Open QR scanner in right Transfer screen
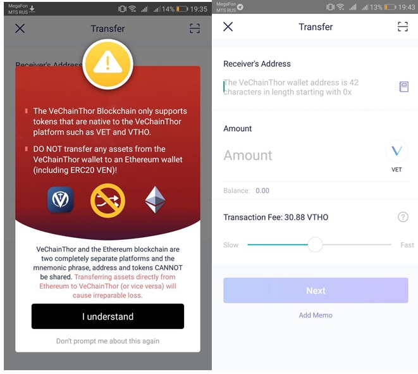 pyautogui.click(x=403, y=27)
